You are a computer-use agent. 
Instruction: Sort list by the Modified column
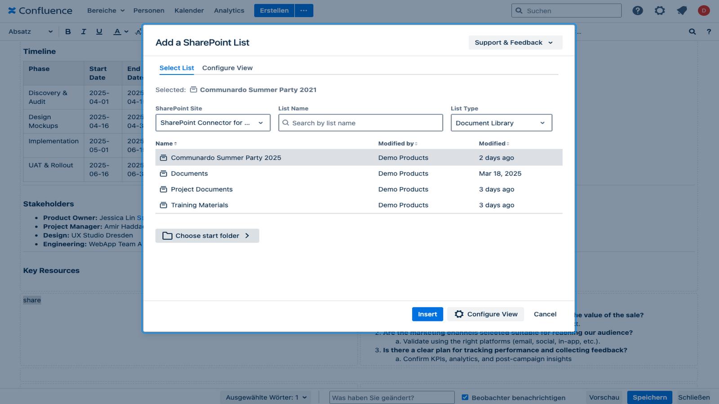point(493,144)
